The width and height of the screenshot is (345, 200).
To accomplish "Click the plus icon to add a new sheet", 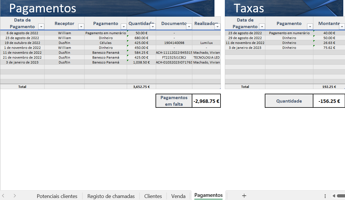I will point(244,196).
